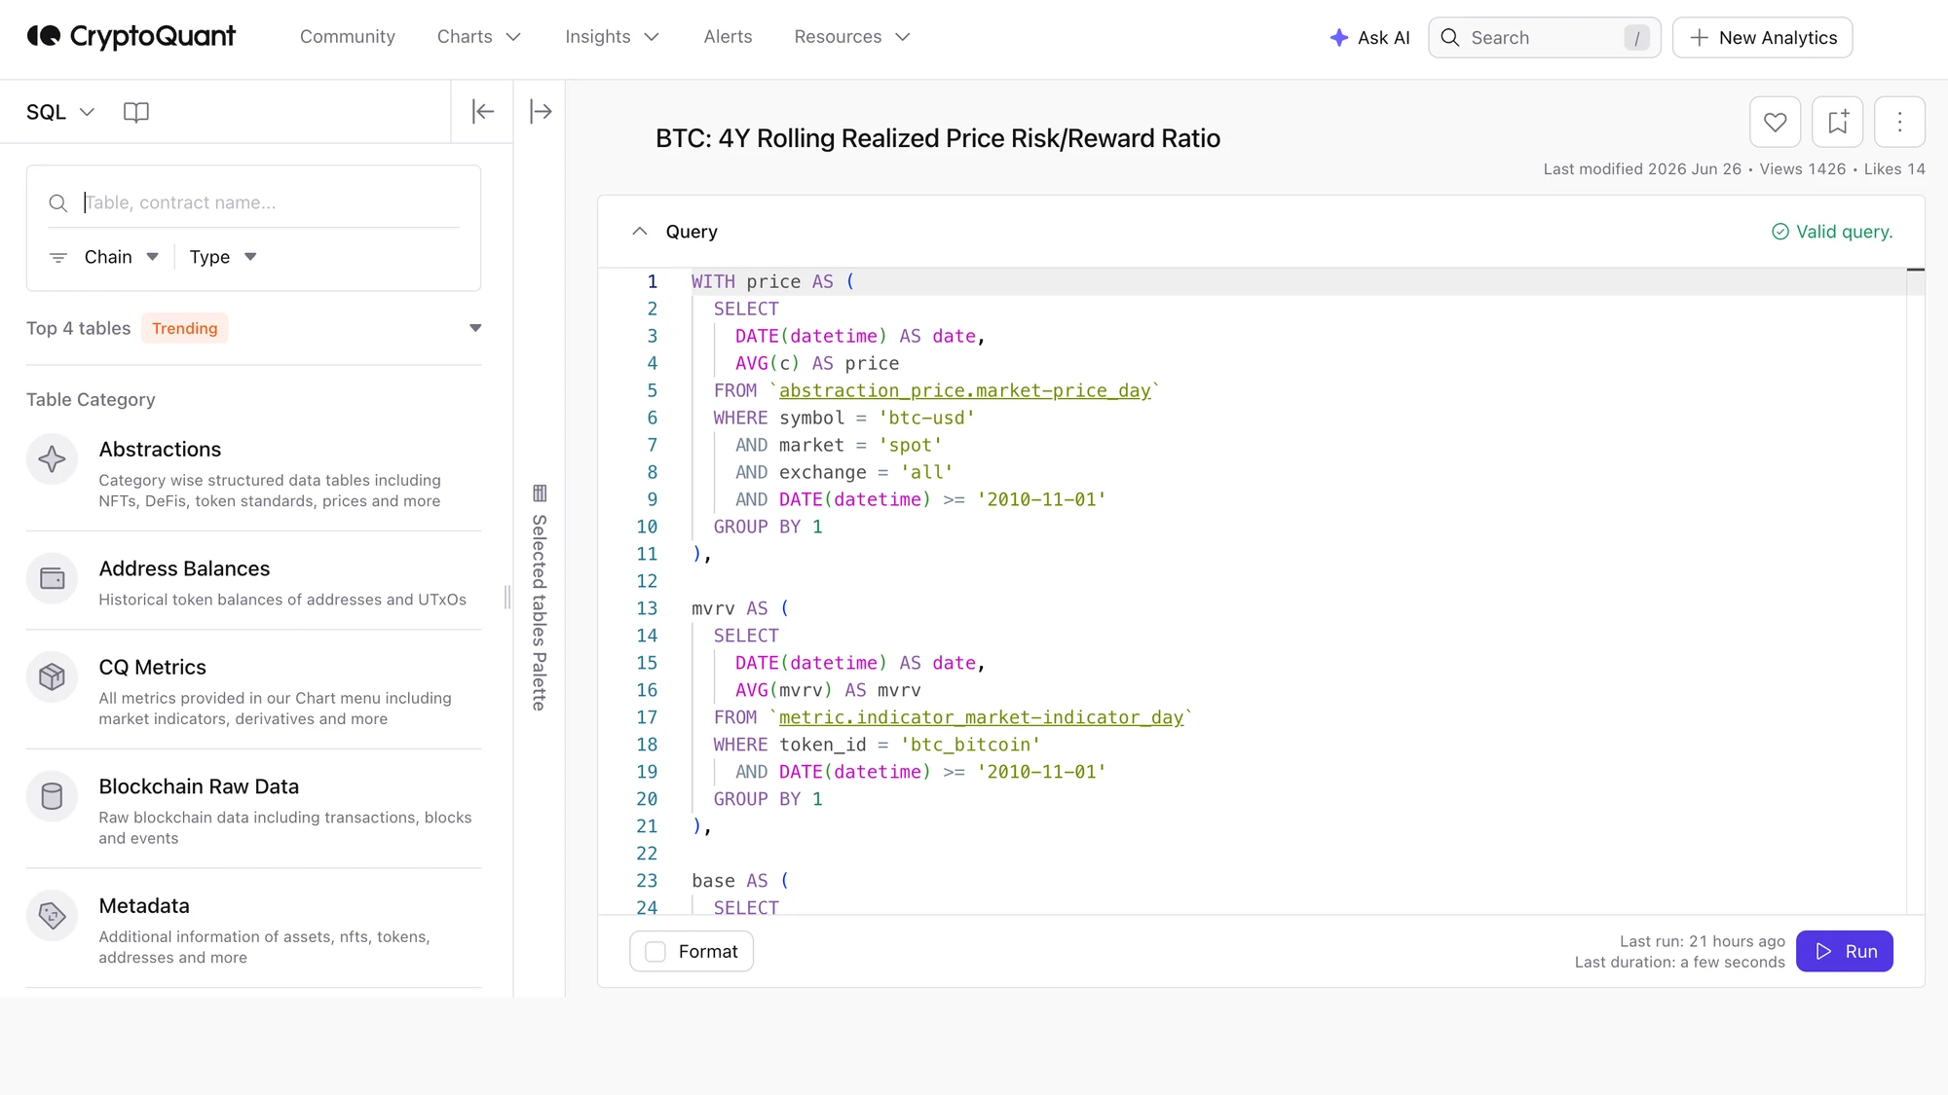1948x1095 pixels.
Task: Open the Chain filter dropdown
Action: coord(121,257)
